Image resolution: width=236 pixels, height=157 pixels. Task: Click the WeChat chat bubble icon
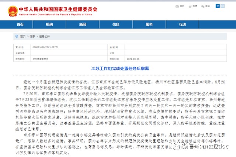pyautogui.click(x=203, y=6)
